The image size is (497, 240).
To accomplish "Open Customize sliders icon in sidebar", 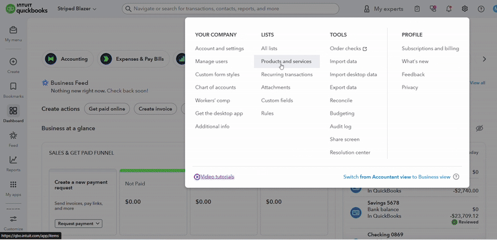I will pyautogui.click(x=13, y=219).
